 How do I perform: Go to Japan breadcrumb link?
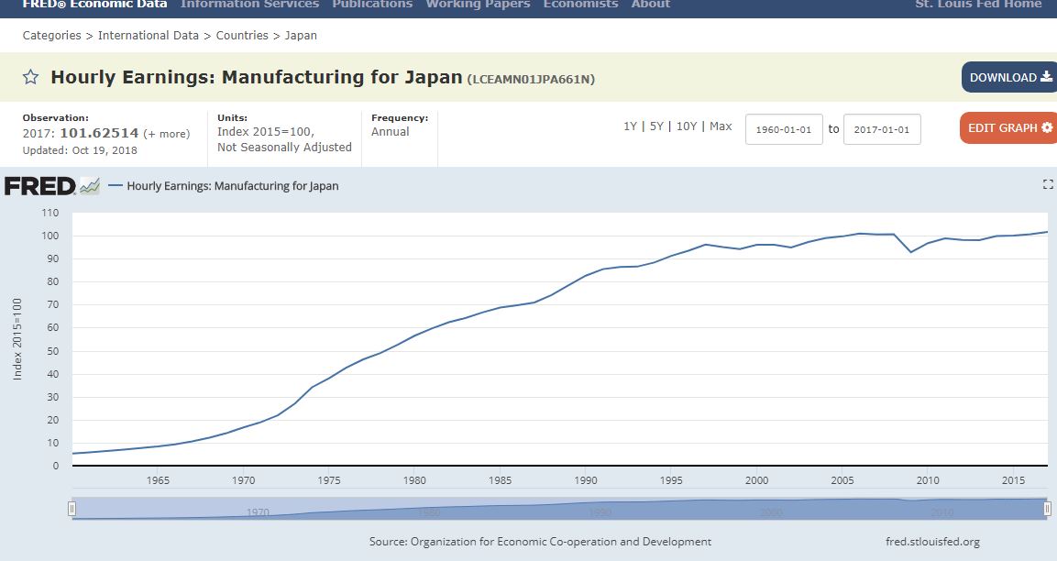coord(301,36)
